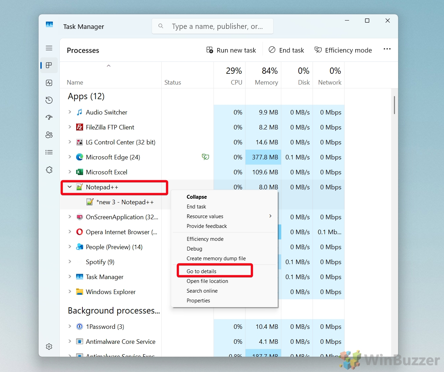Viewport: 444px width, 372px height.
Task: Click End task toolbar button
Action: tap(286, 50)
